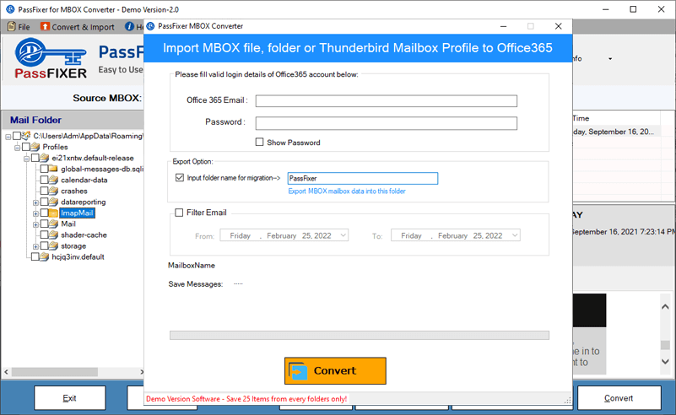Click in the Password field
Screen dimensions: 676x415
387,123
